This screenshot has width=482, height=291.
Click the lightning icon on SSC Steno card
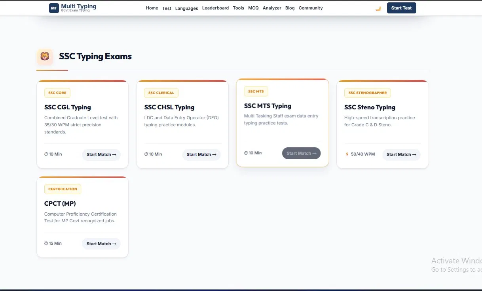pos(347,154)
